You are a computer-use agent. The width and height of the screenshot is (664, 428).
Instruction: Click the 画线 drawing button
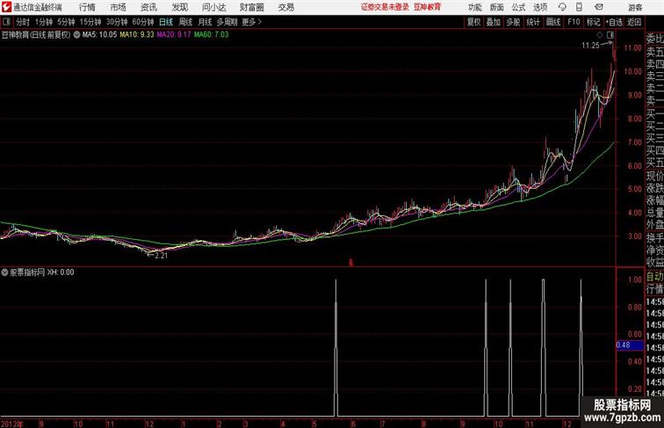(553, 22)
